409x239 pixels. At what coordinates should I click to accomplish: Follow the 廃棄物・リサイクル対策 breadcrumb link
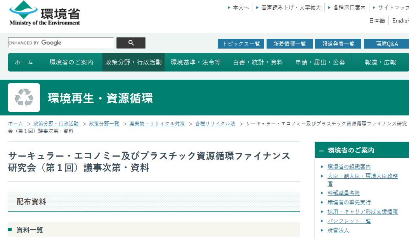tap(157, 124)
